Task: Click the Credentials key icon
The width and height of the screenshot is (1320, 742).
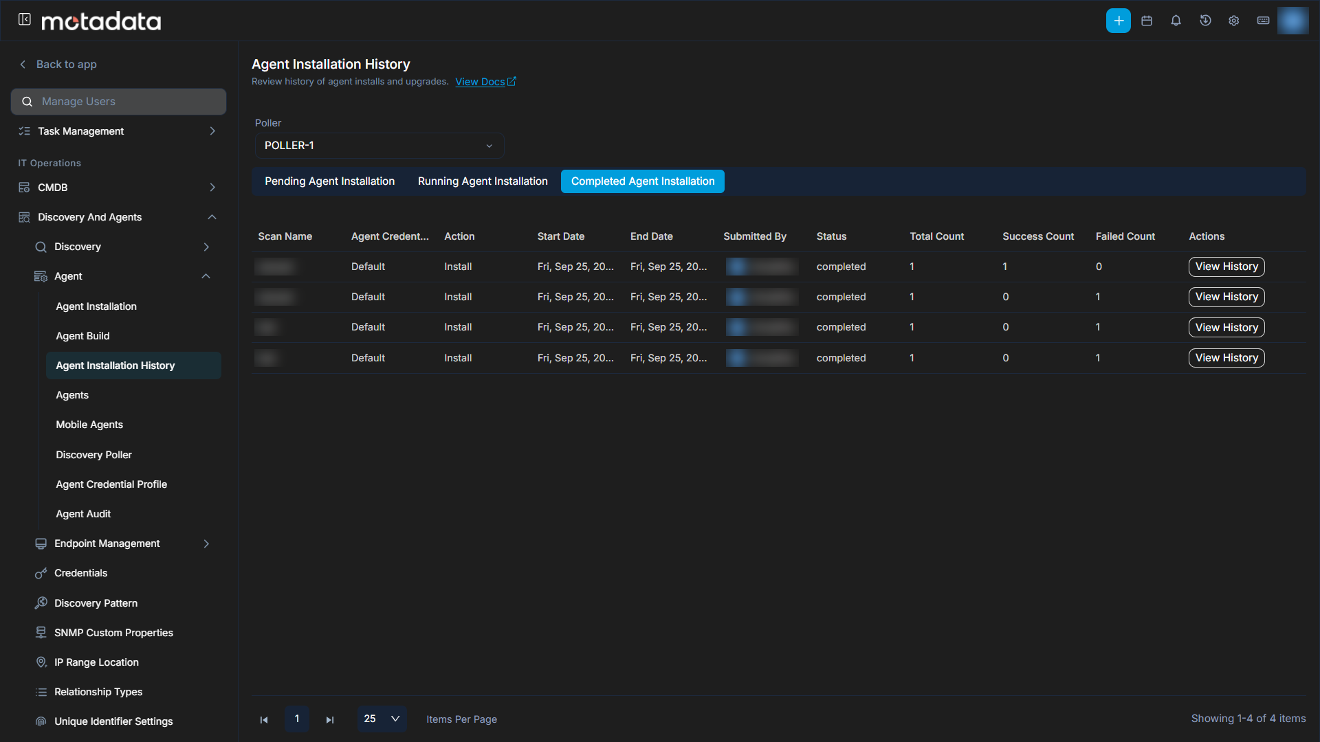Action: coord(41,573)
